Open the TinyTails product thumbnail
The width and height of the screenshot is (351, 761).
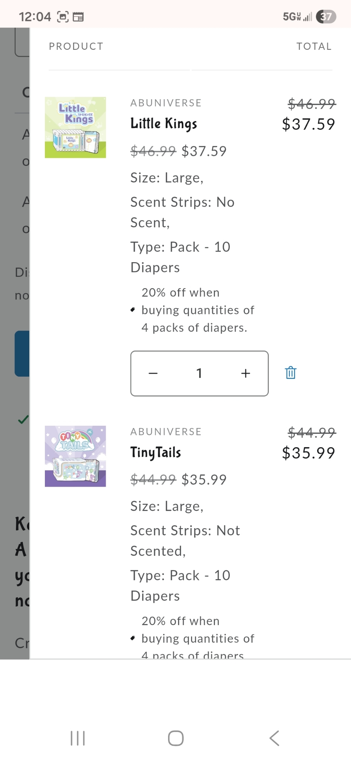[x=75, y=456]
